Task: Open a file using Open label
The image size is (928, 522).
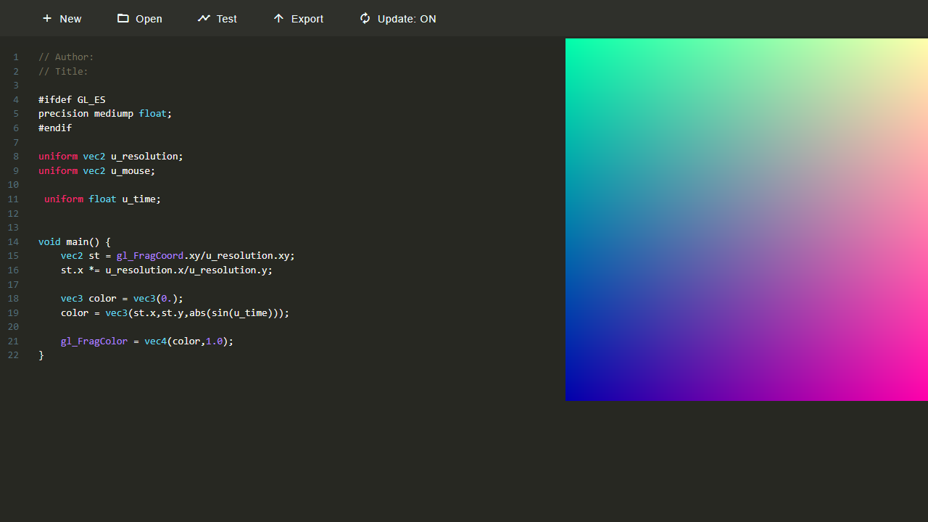Action: coord(149,19)
